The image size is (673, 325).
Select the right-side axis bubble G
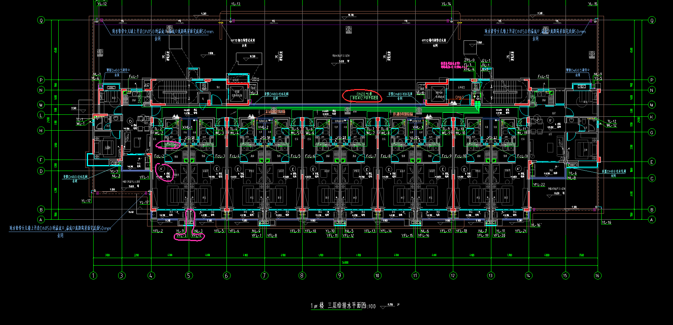652,132
